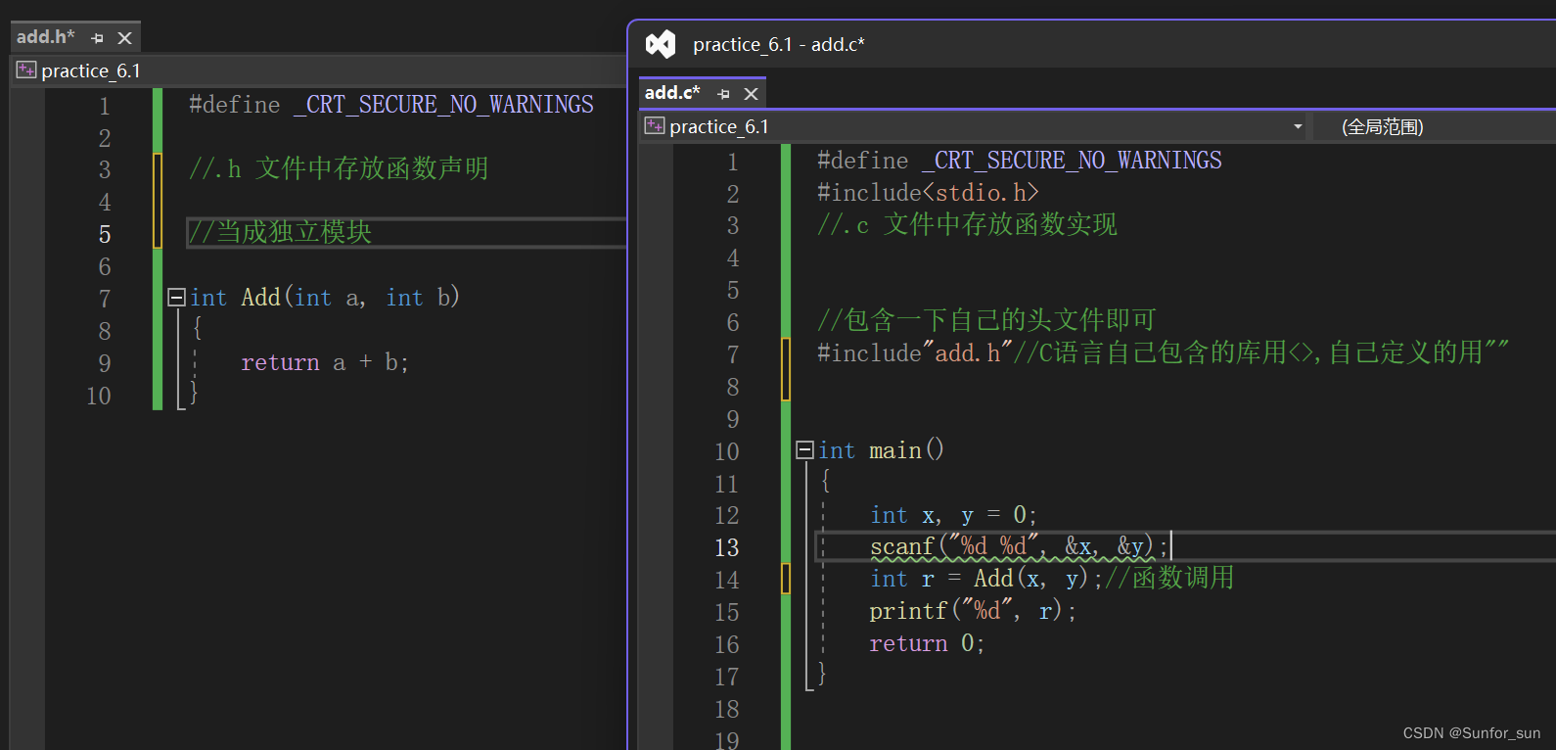Click line number 10 in add.h gutter
1556x750 pixels.
tap(99, 396)
